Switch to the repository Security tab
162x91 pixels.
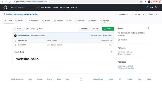pyautogui.click(x=80, y=20)
